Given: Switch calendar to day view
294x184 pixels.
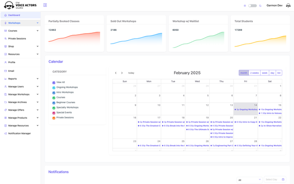Looking at the screenshot, I should 272,73.
